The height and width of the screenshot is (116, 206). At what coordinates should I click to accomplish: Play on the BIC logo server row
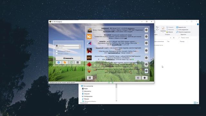[x=146, y=58]
